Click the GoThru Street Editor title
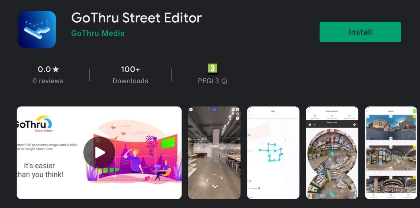The height and width of the screenshot is (208, 420). click(136, 18)
